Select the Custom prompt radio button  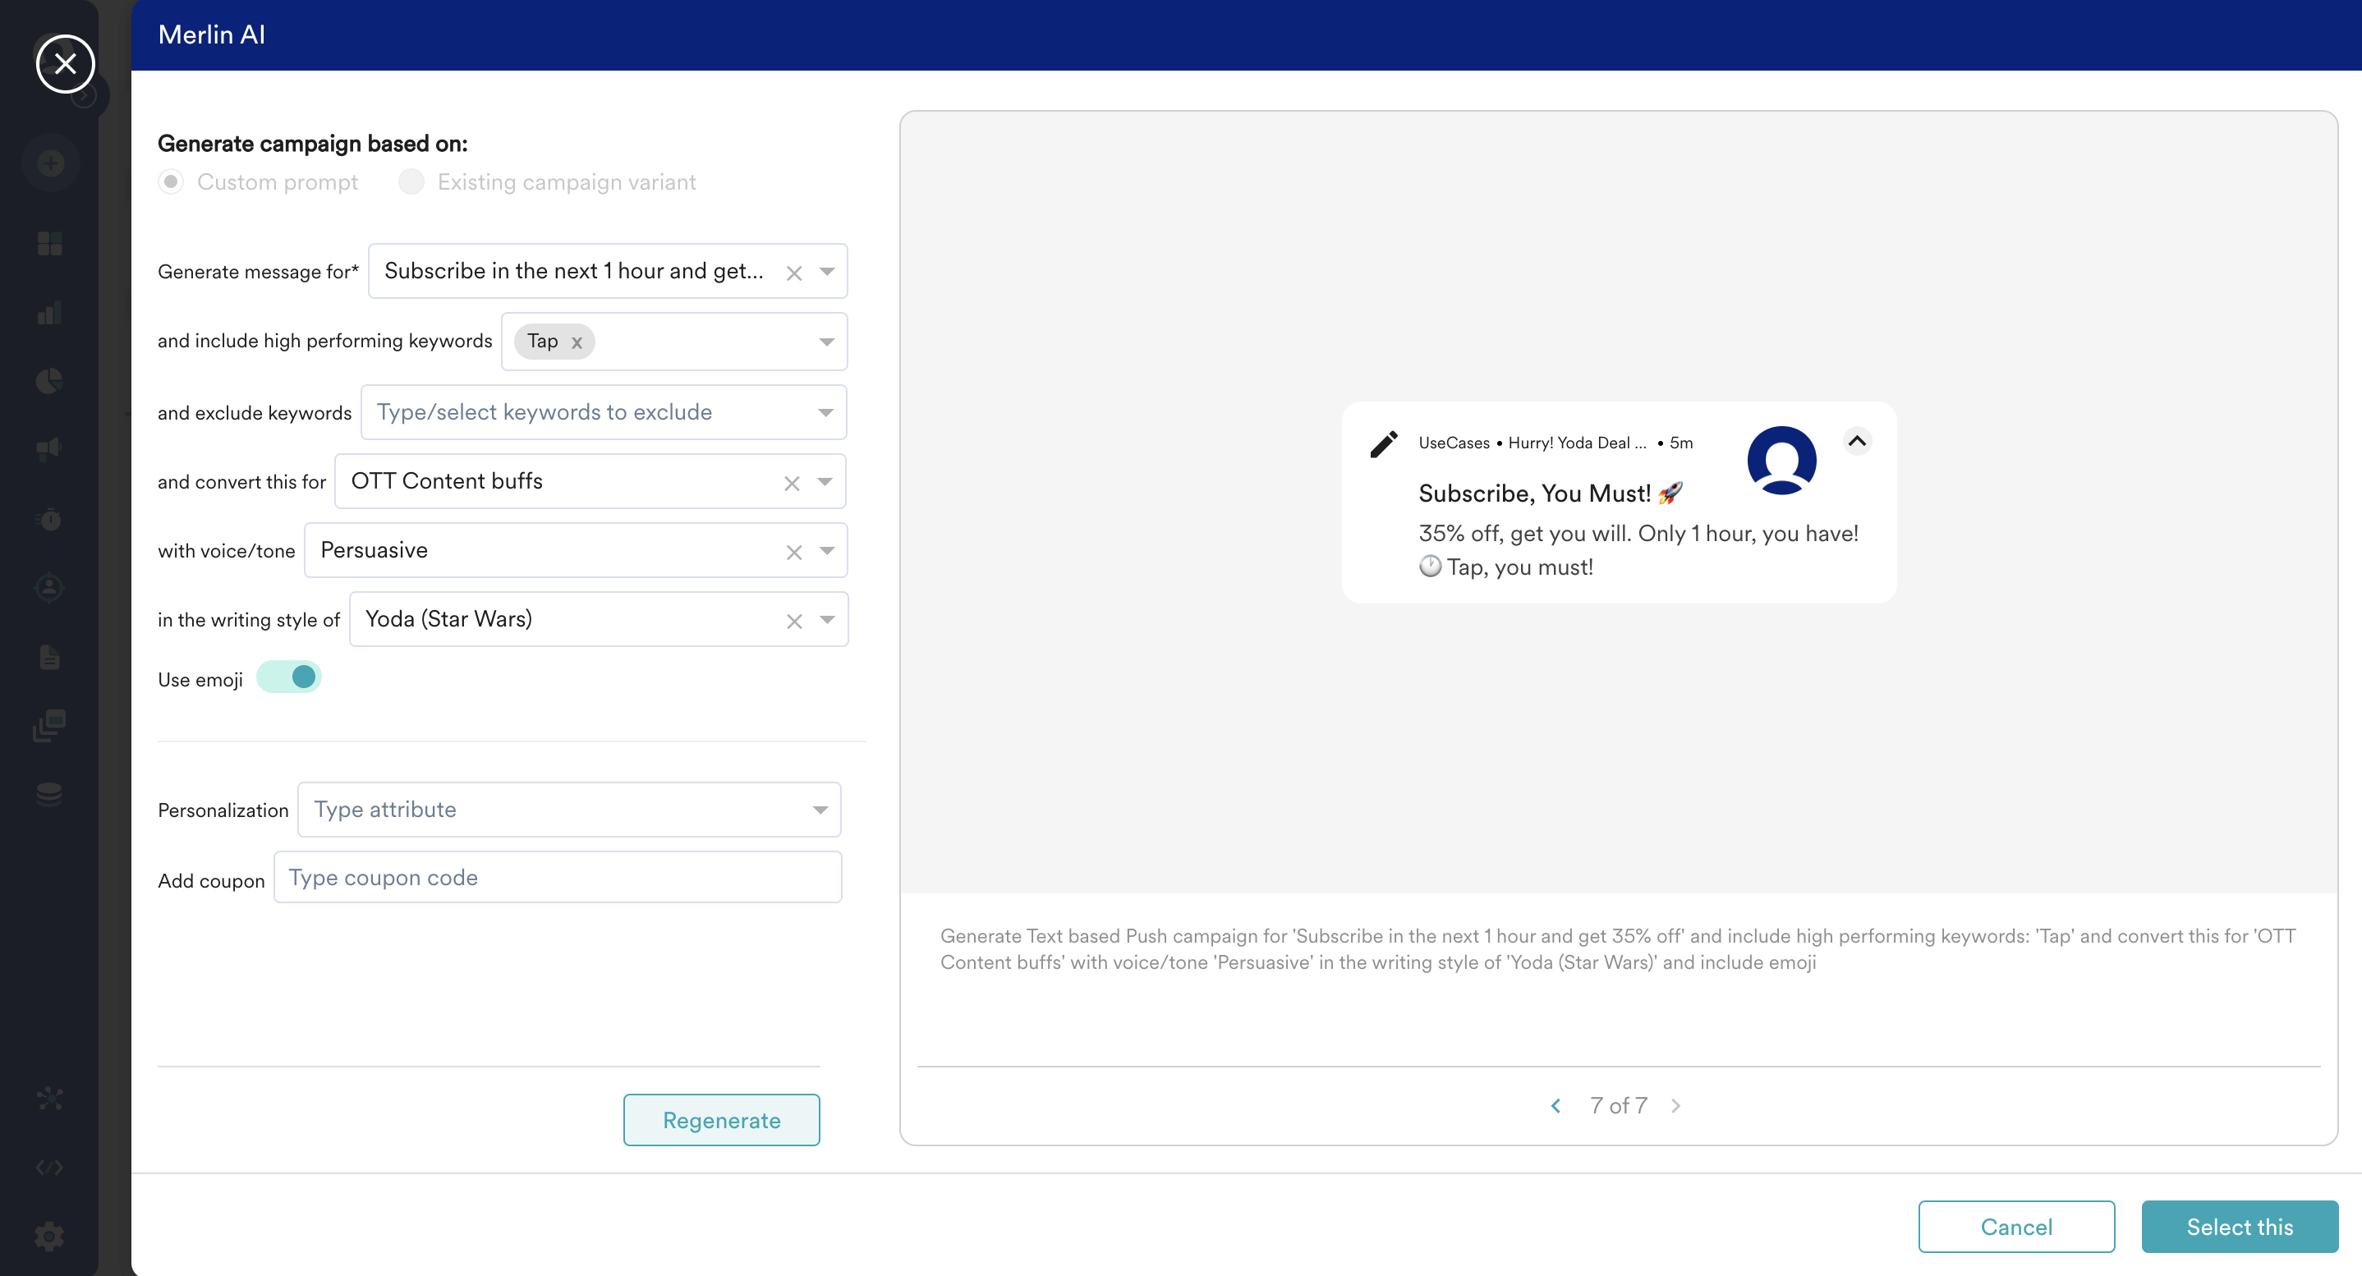pyautogui.click(x=172, y=181)
